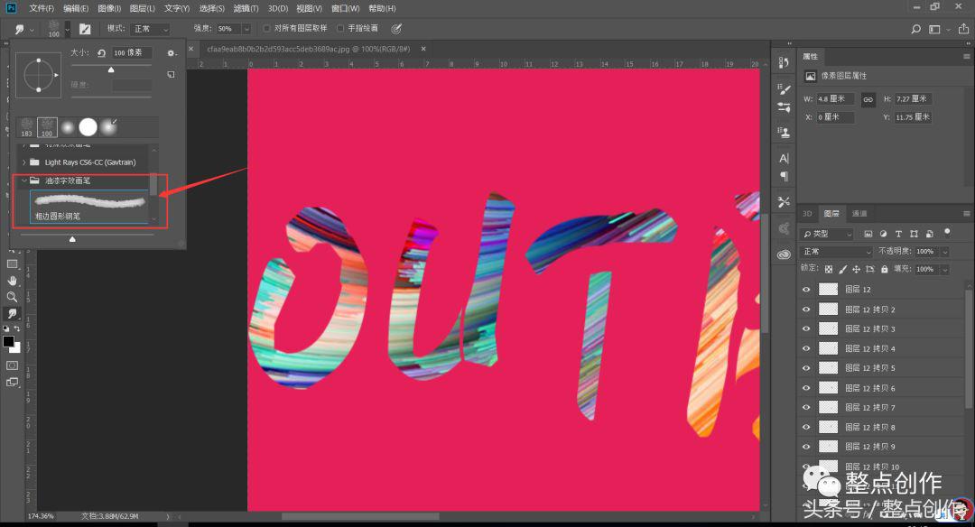This screenshot has width=975, height=527.
Task: Click the brush size input field
Action: [132, 53]
